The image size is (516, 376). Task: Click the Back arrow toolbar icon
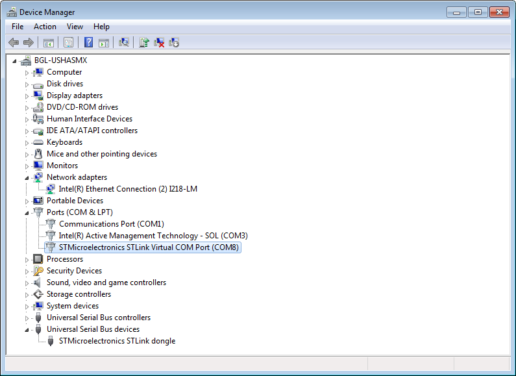(14, 42)
